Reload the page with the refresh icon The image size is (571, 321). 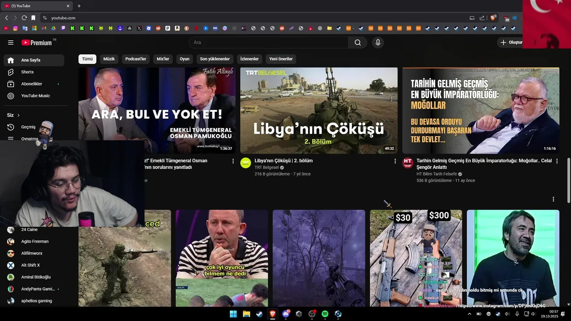tap(24, 18)
